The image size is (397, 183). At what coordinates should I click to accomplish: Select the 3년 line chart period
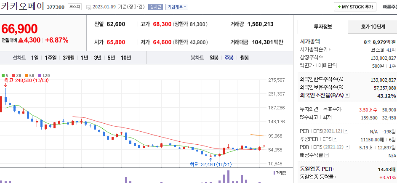click(98, 58)
